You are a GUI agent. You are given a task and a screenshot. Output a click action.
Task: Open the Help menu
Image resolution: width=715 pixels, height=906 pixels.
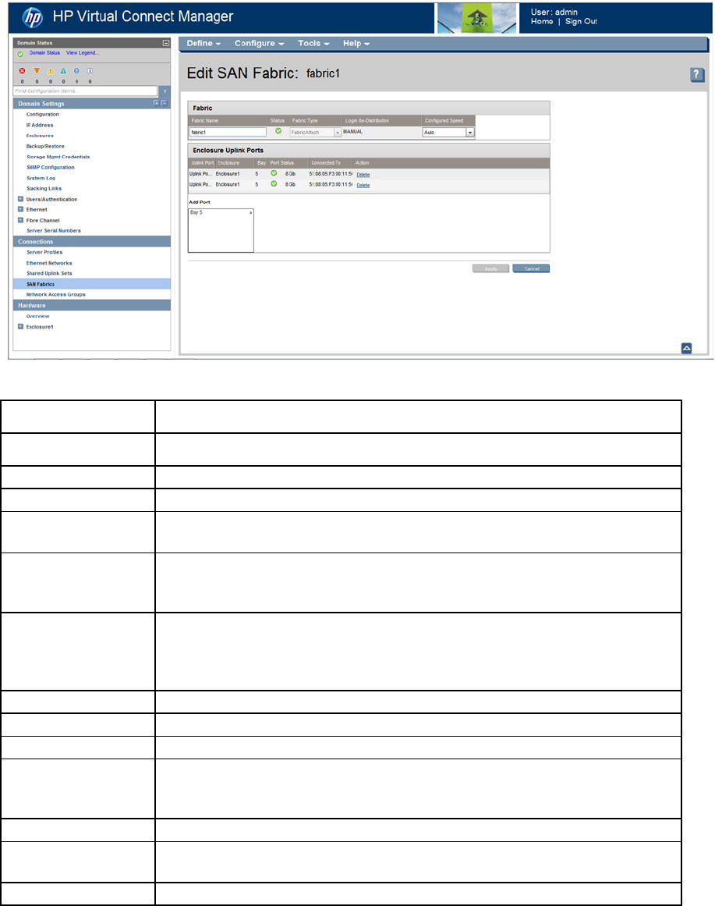356,44
